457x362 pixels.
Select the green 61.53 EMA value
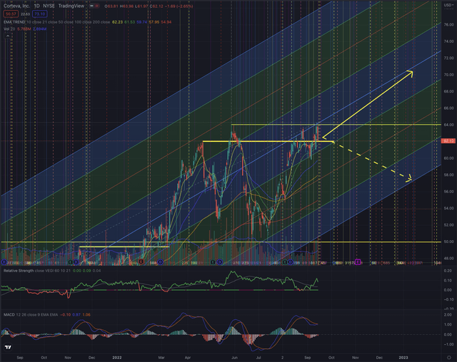tap(129, 22)
